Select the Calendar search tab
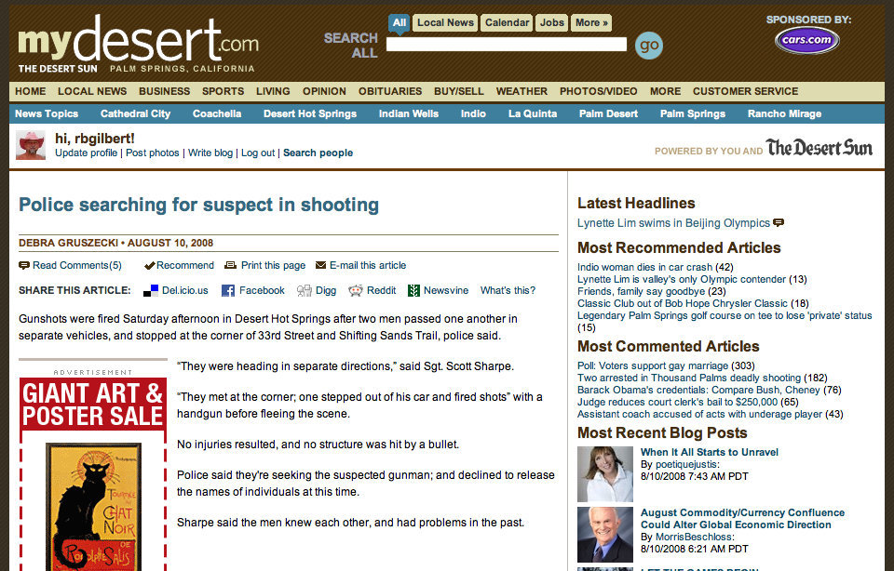Screen dimensions: 894x571 click(507, 22)
